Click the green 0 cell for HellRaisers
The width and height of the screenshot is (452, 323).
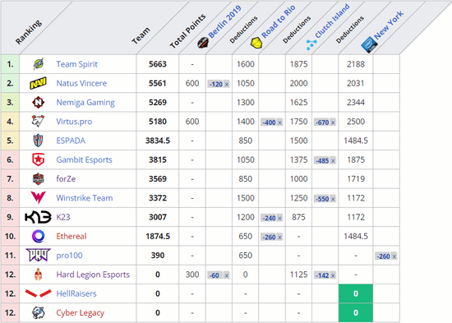coord(355,293)
